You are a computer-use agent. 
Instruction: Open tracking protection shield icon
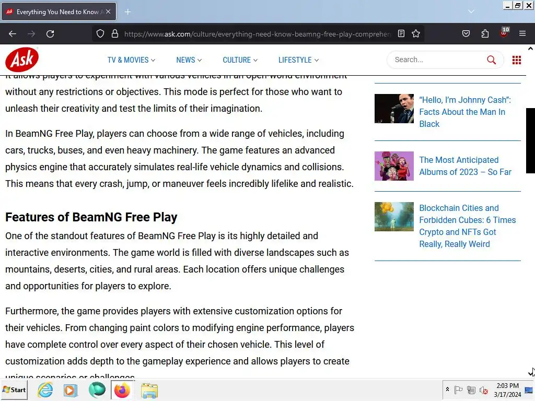pos(100,34)
